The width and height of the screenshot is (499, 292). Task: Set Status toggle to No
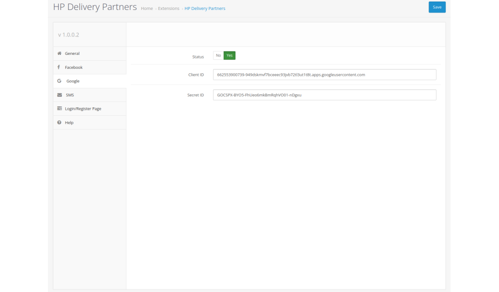click(218, 55)
